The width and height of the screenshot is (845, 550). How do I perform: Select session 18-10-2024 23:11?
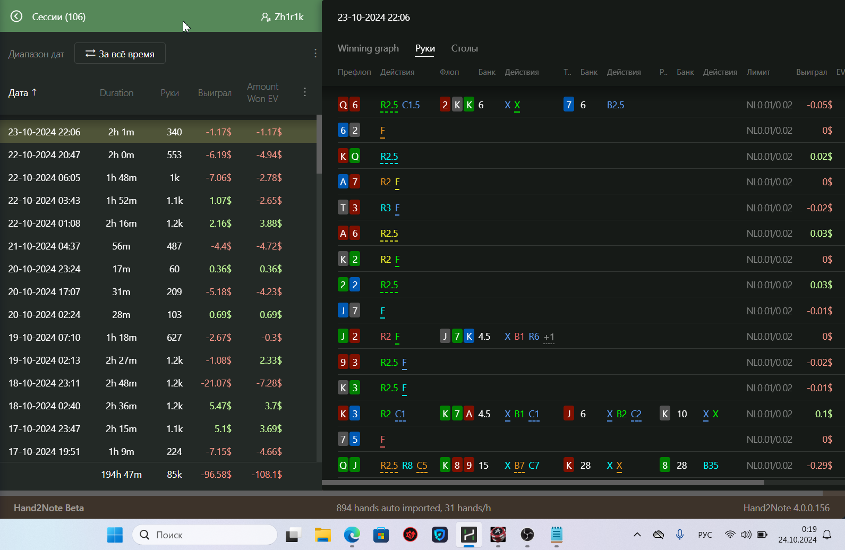coord(158,383)
